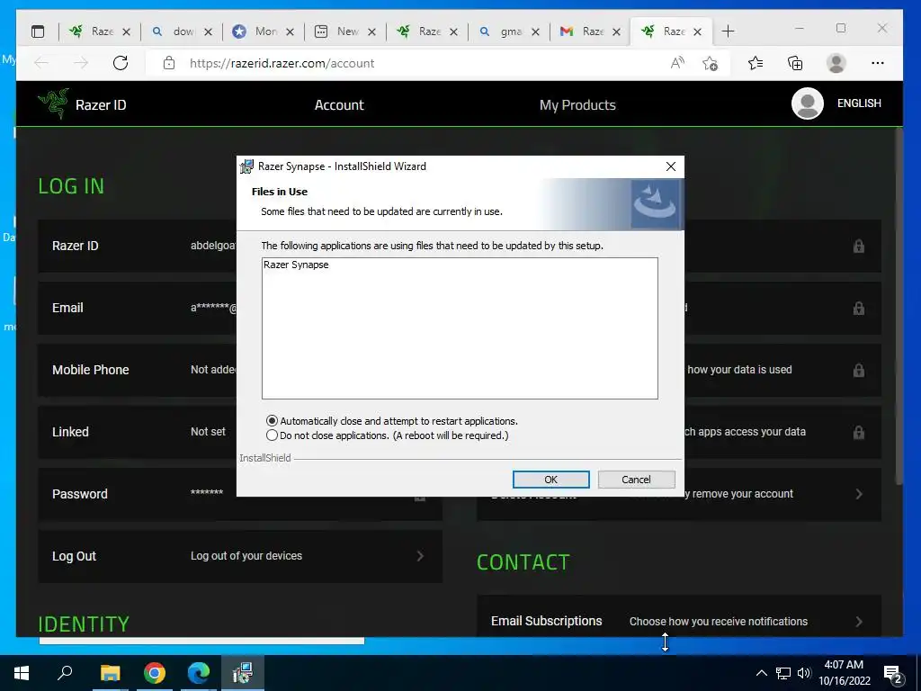Viewport: 921px width, 691px height.
Task: Click lock icon beside 'apps access your data'
Action: click(859, 432)
